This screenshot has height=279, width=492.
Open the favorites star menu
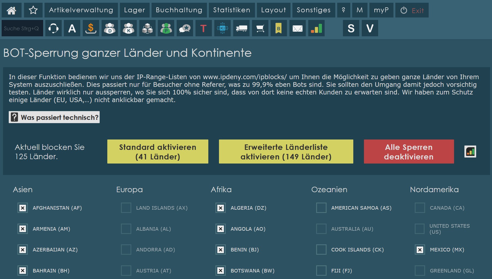(x=33, y=10)
